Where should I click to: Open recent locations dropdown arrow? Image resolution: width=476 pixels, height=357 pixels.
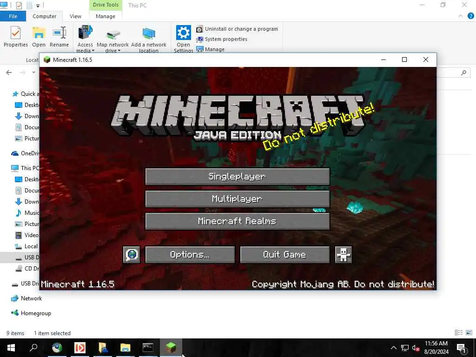tap(33, 72)
